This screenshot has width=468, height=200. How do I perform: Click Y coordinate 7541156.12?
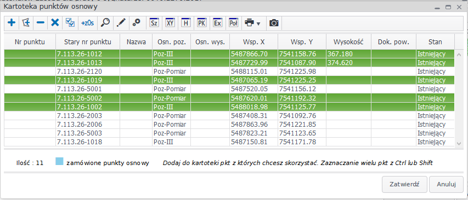click(297, 89)
